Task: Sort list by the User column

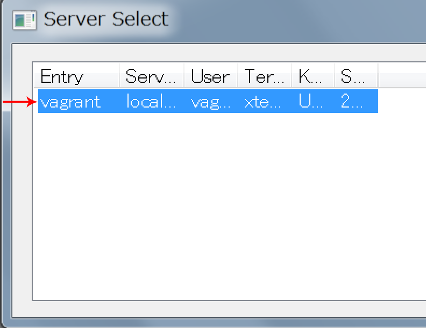Action: [210, 76]
